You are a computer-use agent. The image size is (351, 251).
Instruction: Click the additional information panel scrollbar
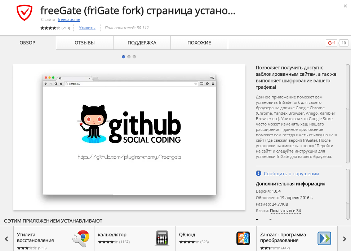348,194
